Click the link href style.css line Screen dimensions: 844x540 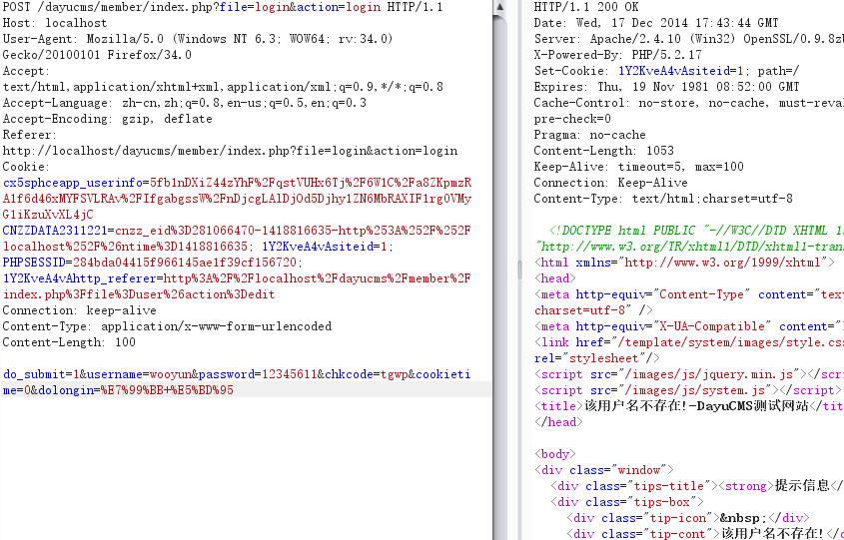689,342
